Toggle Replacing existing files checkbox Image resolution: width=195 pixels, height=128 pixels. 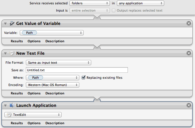tap(84, 78)
